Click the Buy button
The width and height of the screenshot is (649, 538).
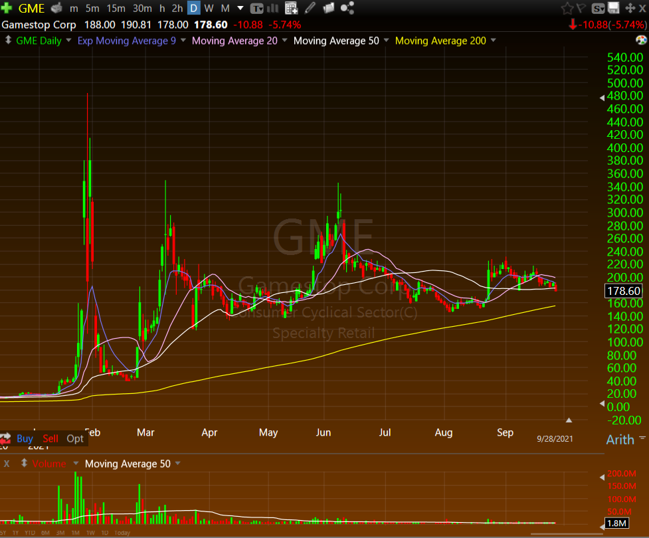[25, 438]
